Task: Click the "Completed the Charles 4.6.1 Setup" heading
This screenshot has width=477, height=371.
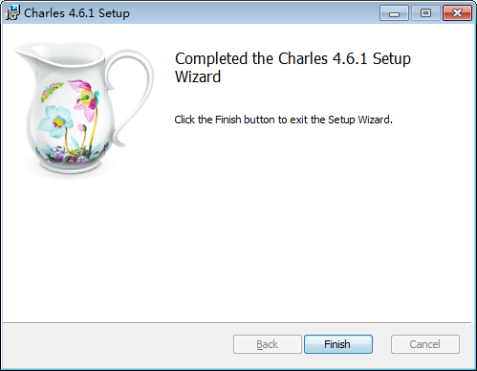Action: (x=293, y=58)
